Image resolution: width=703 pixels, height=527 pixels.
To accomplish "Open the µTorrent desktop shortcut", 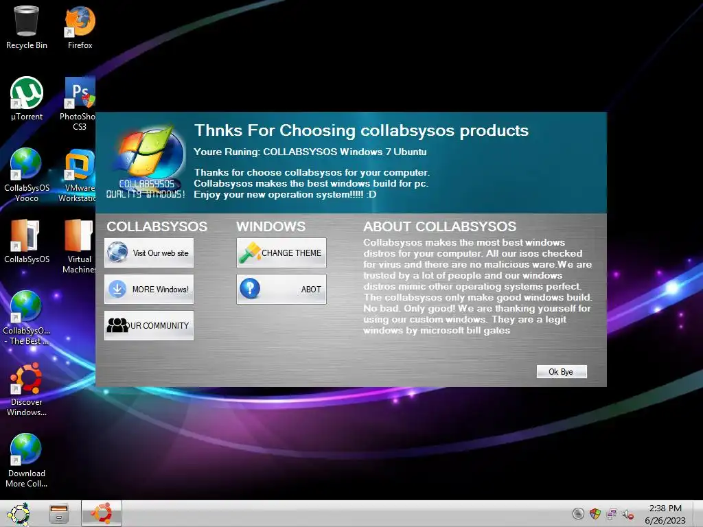I will tap(27, 99).
